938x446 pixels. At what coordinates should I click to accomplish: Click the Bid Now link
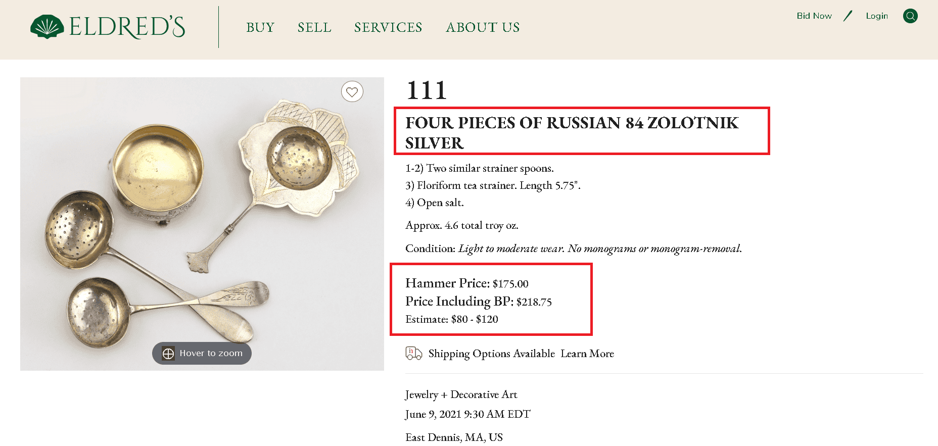tap(814, 16)
